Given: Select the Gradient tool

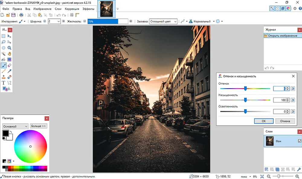Looking at the screenshot, I should point(9,60).
